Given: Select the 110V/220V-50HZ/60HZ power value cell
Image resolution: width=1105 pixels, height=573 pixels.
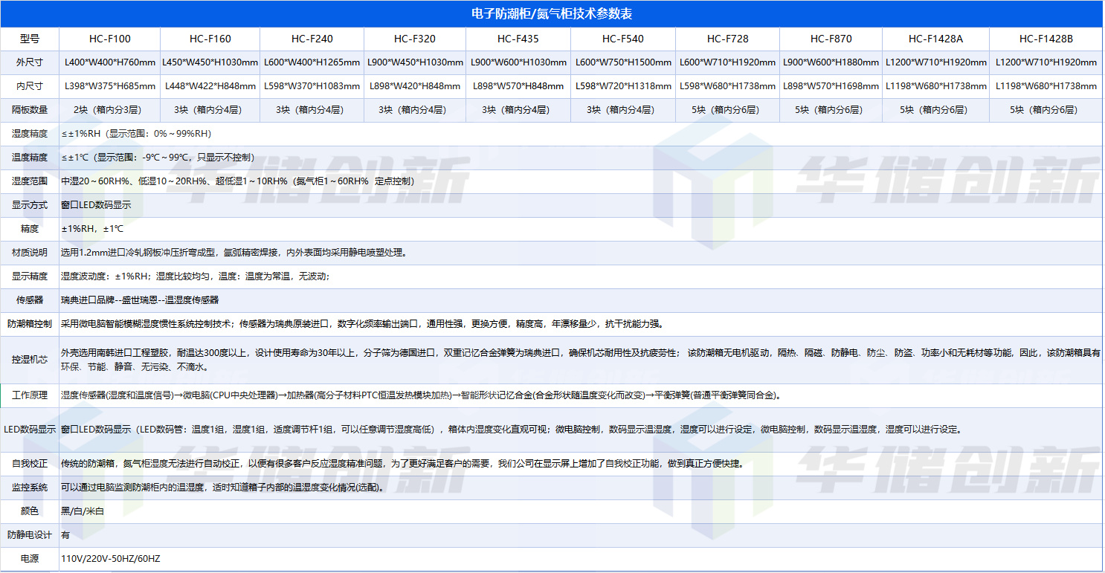Looking at the screenshot, I should (110, 559).
